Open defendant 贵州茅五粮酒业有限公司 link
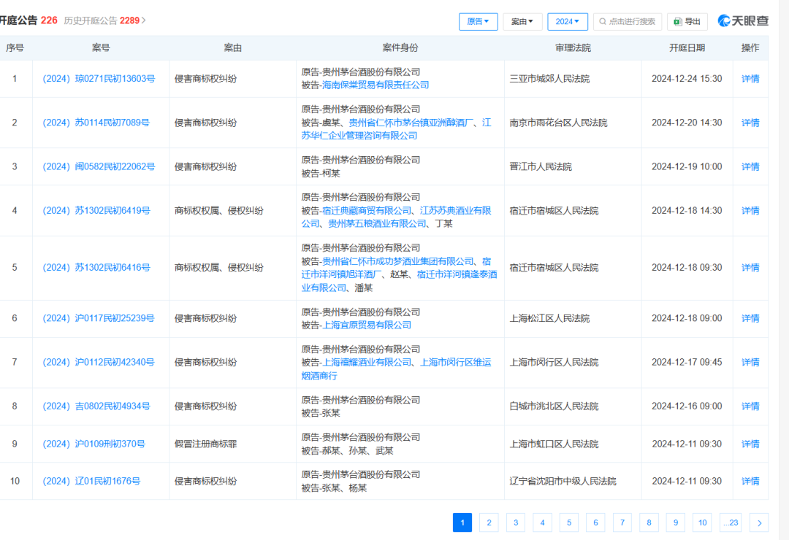Image resolution: width=789 pixels, height=540 pixels. tap(378, 223)
